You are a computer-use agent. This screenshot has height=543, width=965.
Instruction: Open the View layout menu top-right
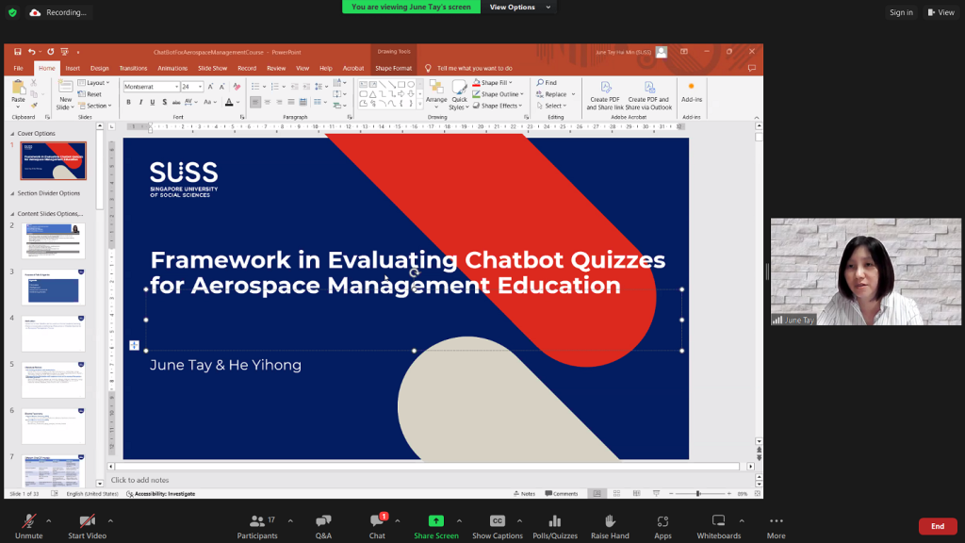pyautogui.click(x=940, y=12)
